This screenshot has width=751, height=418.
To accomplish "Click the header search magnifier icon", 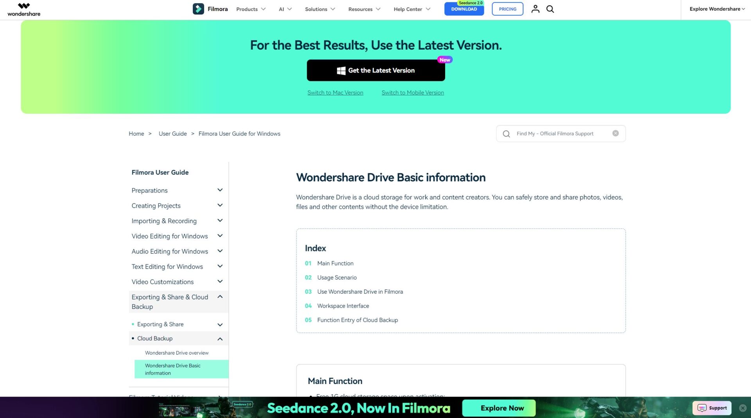I will (550, 9).
